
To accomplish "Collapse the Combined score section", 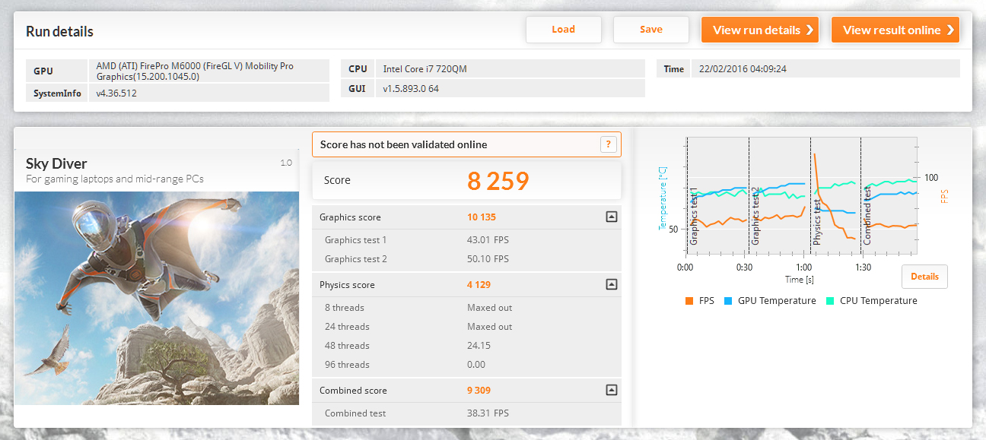I will tap(611, 390).
